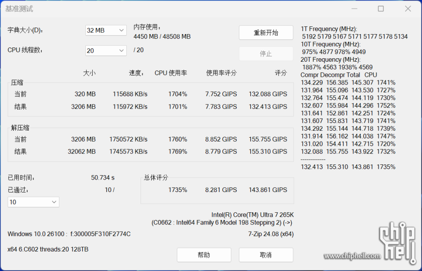
Task: Click the 重新开始 restart button
Action: 266,33
